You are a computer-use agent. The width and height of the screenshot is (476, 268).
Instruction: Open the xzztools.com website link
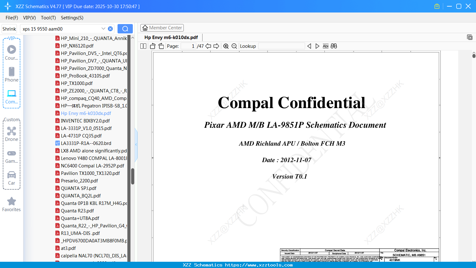pos(259,265)
